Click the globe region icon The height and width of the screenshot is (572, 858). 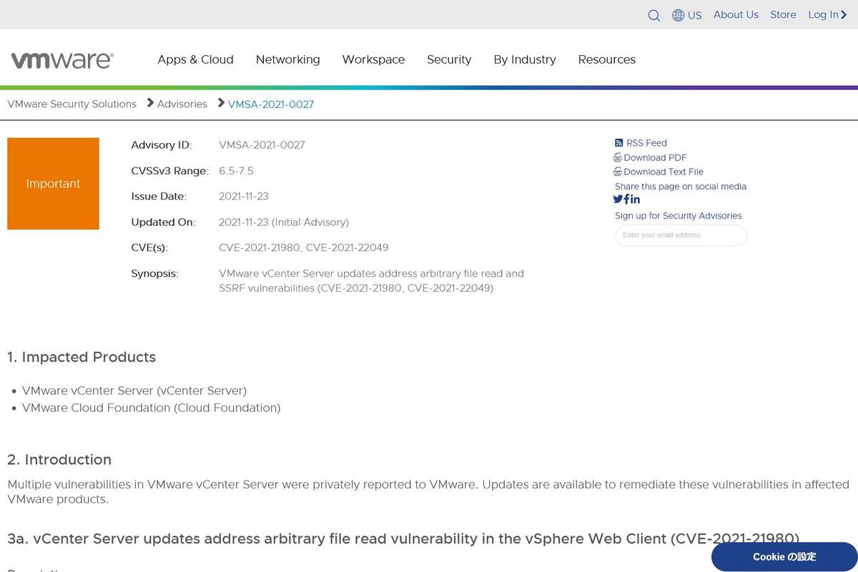coord(678,15)
